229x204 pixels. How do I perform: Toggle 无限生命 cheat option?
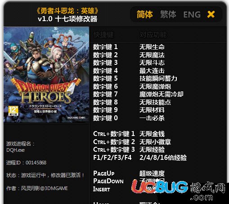[x=152, y=47]
